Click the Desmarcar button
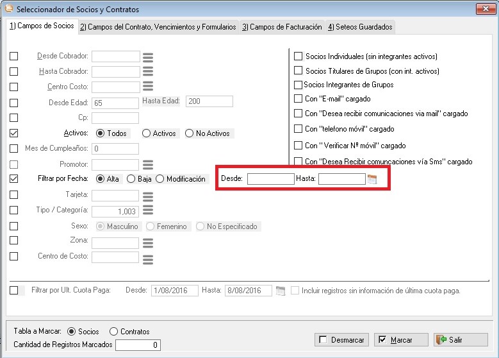This screenshot has height=358, width=499. tap(342, 339)
